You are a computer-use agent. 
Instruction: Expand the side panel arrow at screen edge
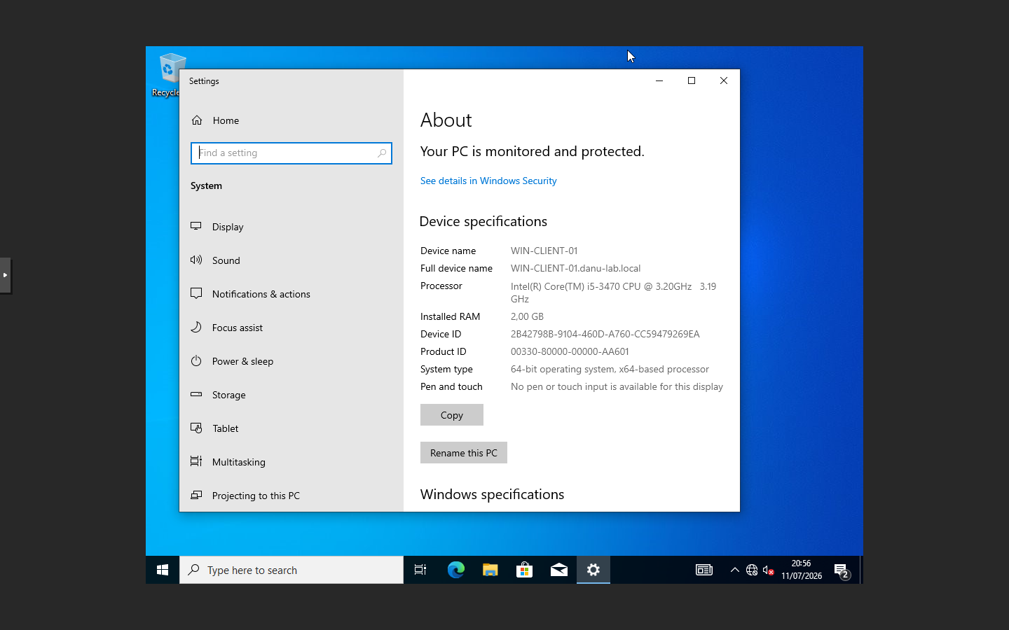point(5,275)
